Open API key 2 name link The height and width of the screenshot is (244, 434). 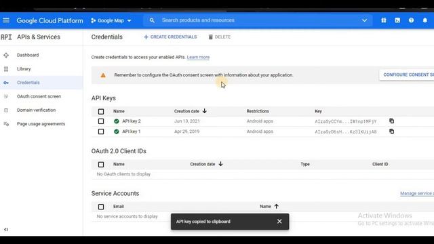(x=132, y=121)
